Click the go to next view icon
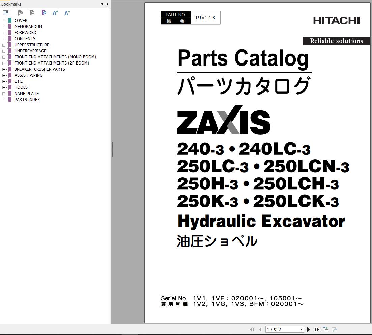Screen dimensions: 372x335 335,329
